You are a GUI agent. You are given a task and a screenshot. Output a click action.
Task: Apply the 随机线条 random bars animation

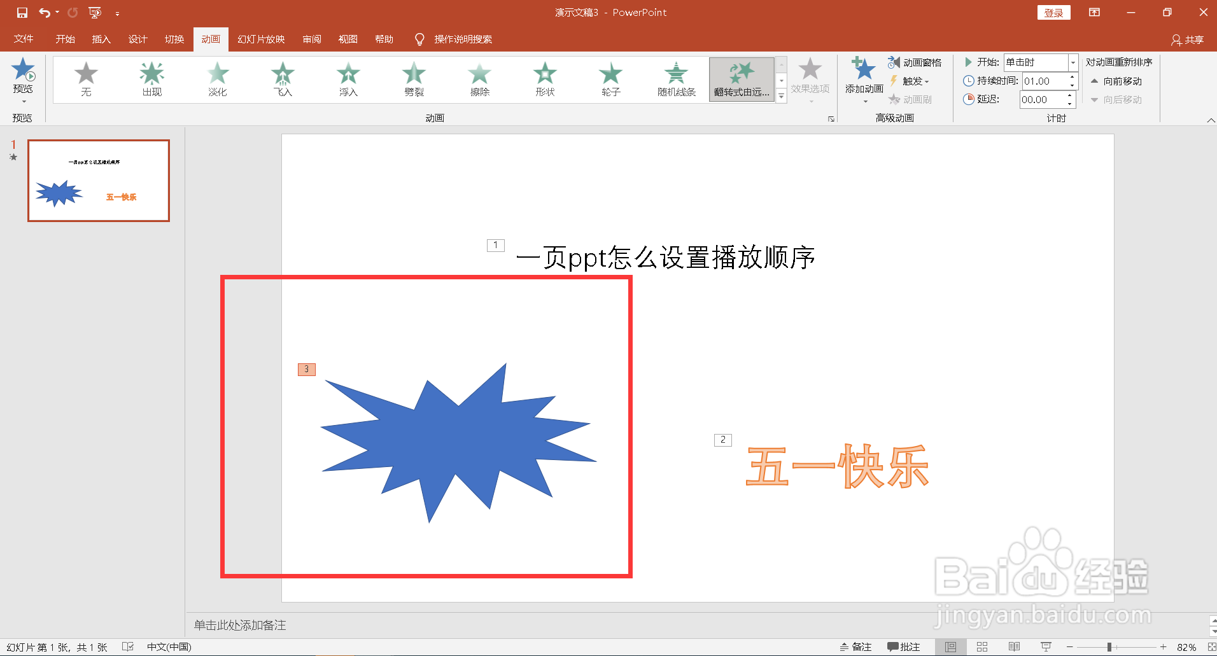[677, 80]
